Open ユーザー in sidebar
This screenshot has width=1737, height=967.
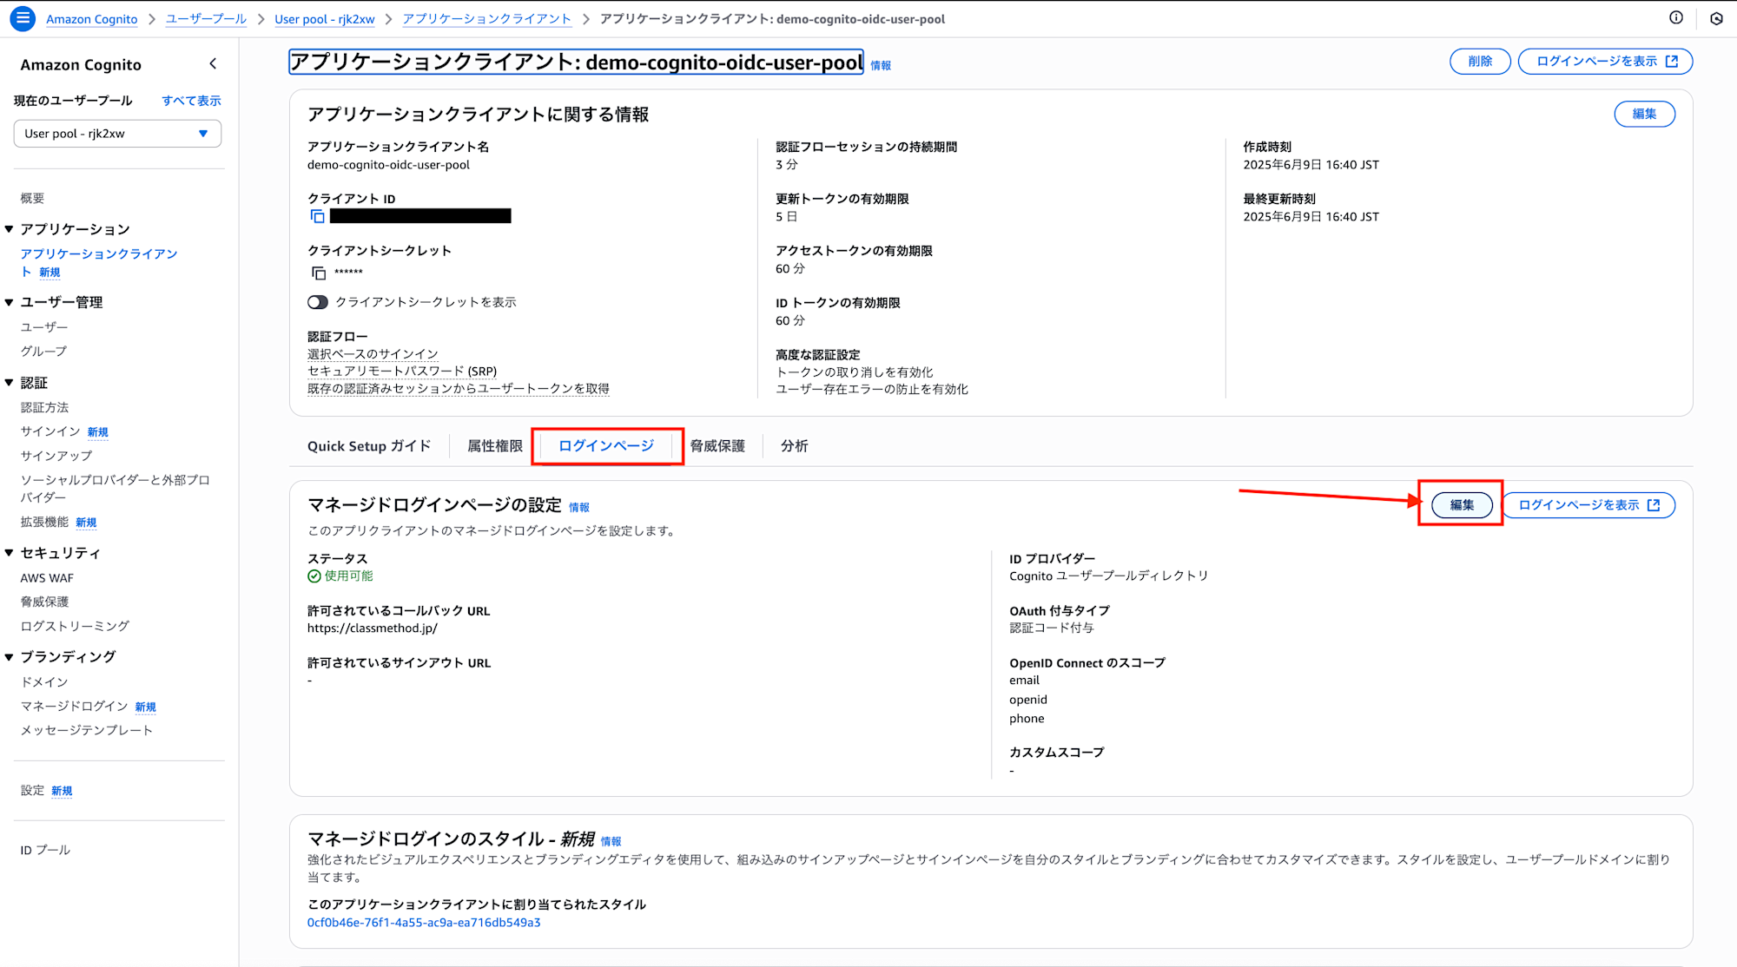(x=44, y=327)
